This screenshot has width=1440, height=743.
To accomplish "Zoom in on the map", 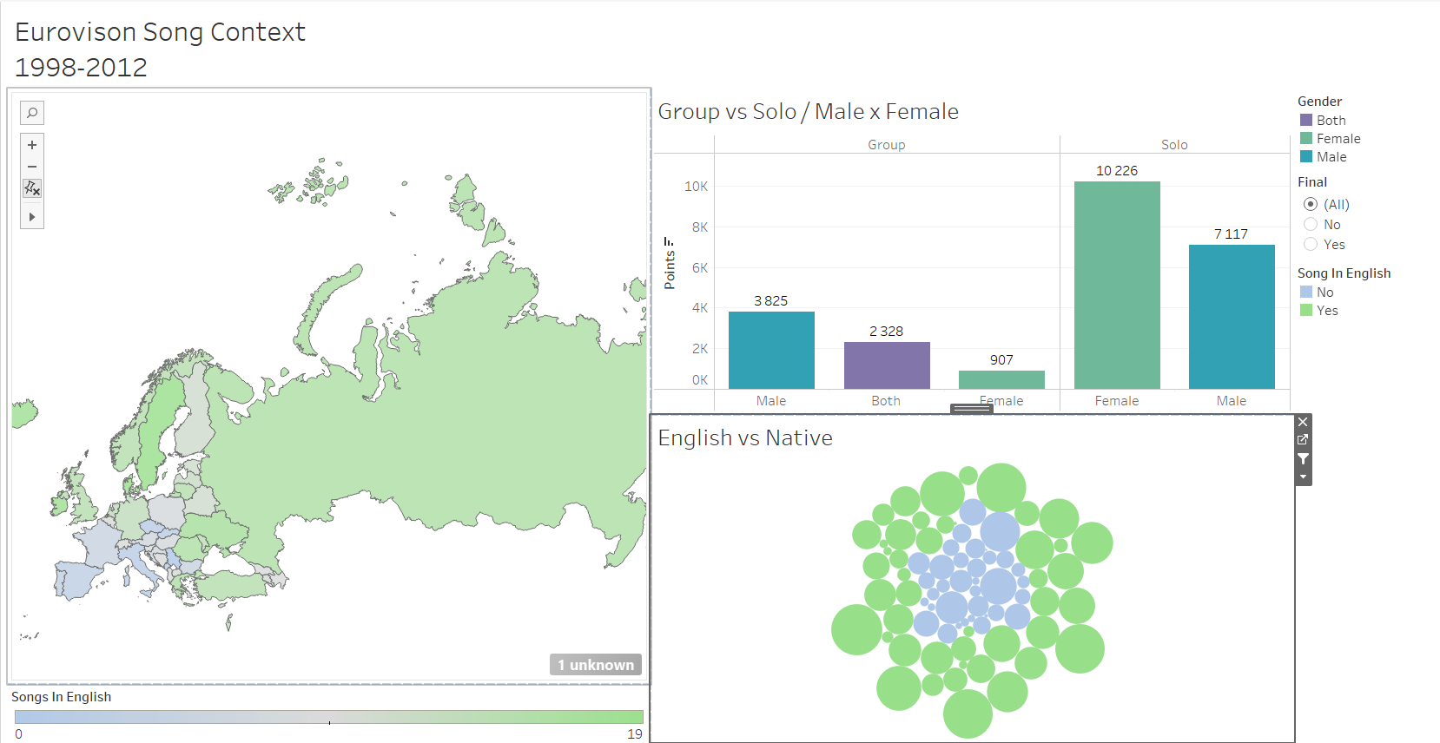I will click(32, 145).
